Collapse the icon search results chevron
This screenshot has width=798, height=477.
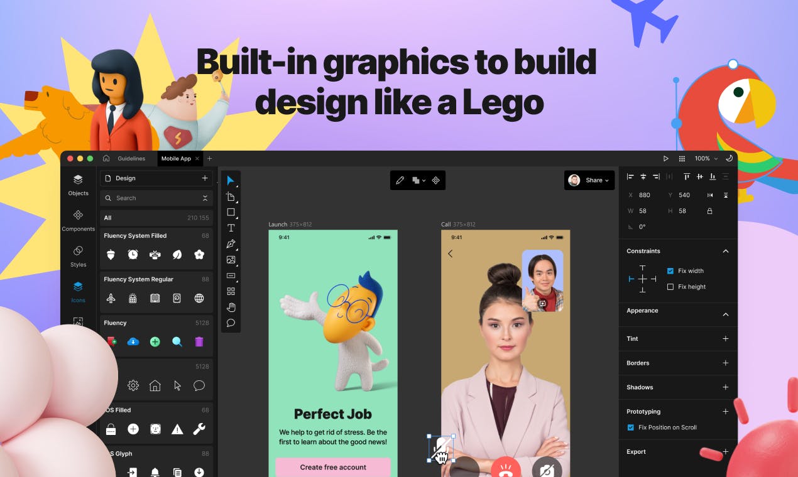click(205, 198)
